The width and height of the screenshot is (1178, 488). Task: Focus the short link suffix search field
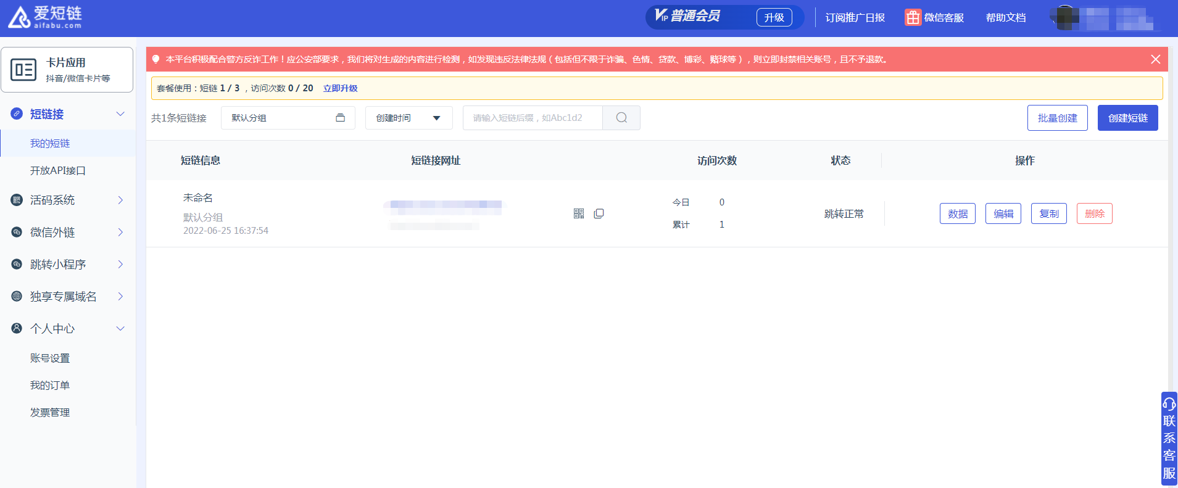tap(532, 118)
